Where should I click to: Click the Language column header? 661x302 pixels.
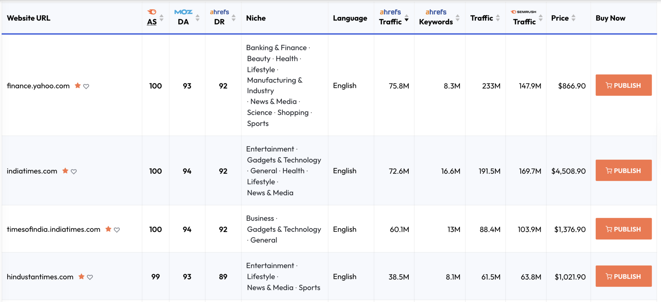pos(350,18)
